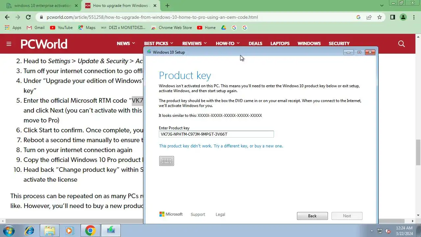
Task: Open the on-screen keyboard icon in Setup
Action: (166, 161)
